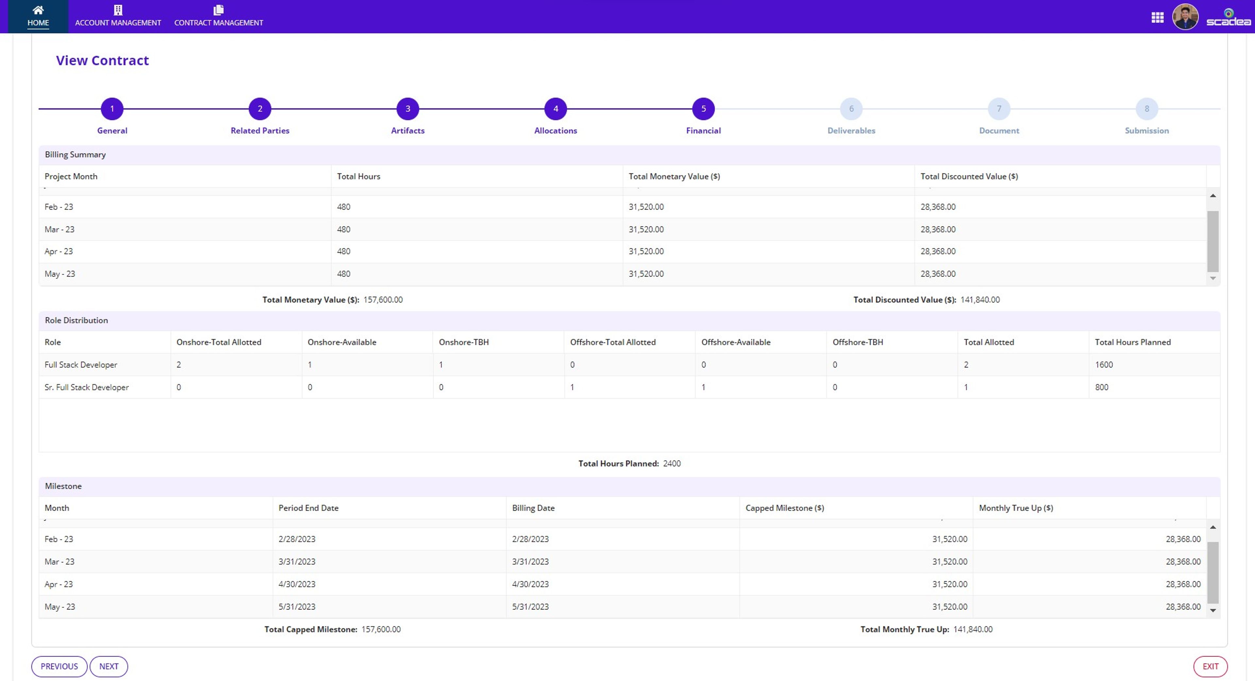Click Billing Date column header
The height and width of the screenshot is (681, 1255).
click(623, 508)
